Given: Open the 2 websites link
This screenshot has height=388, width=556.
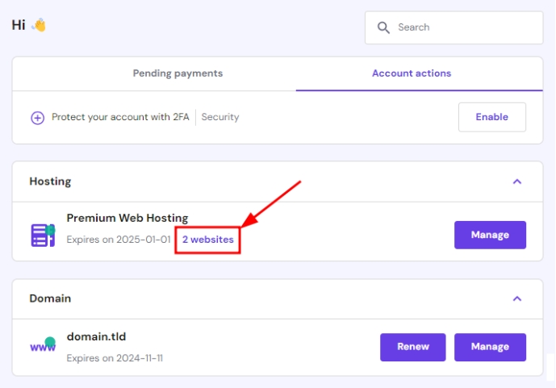Looking at the screenshot, I should (x=207, y=240).
